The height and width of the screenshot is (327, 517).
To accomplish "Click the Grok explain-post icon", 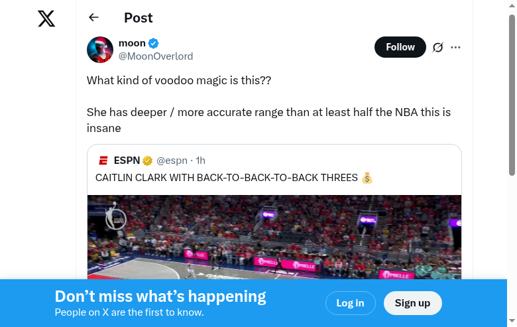I will (437, 47).
